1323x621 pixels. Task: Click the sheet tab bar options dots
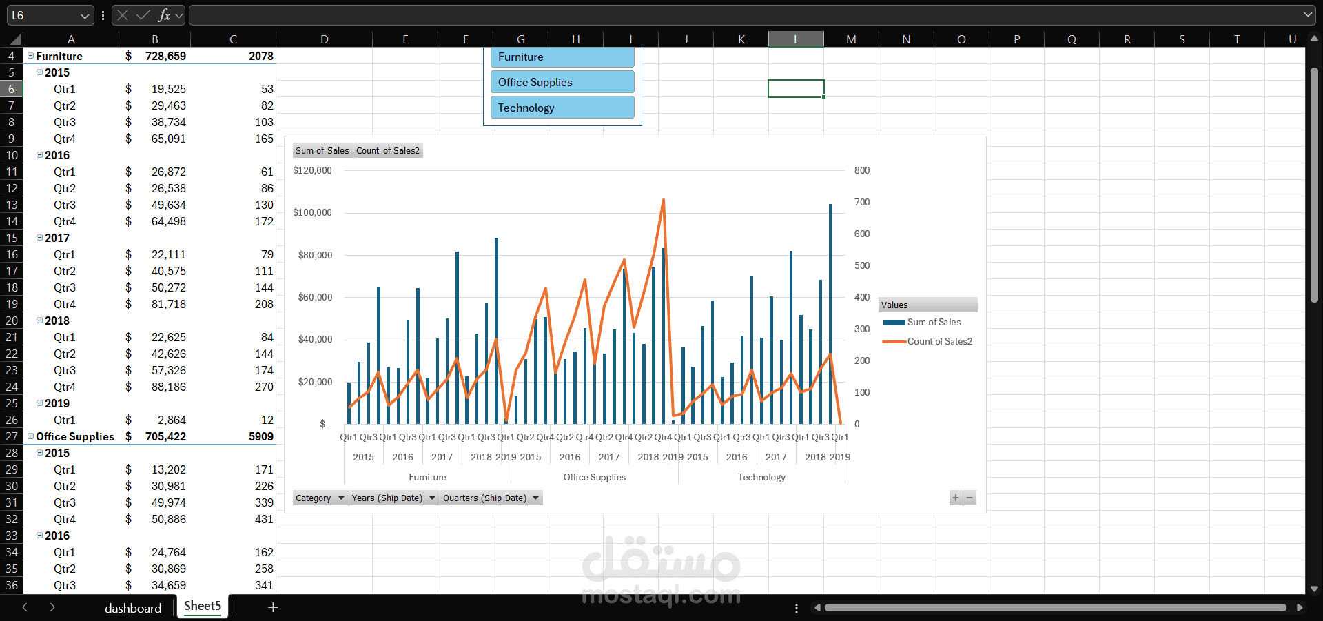click(797, 608)
